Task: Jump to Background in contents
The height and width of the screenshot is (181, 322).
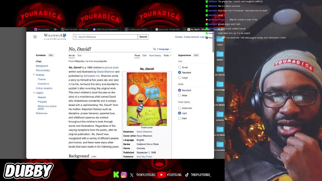Action: pyautogui.click(x=42, y=66)
